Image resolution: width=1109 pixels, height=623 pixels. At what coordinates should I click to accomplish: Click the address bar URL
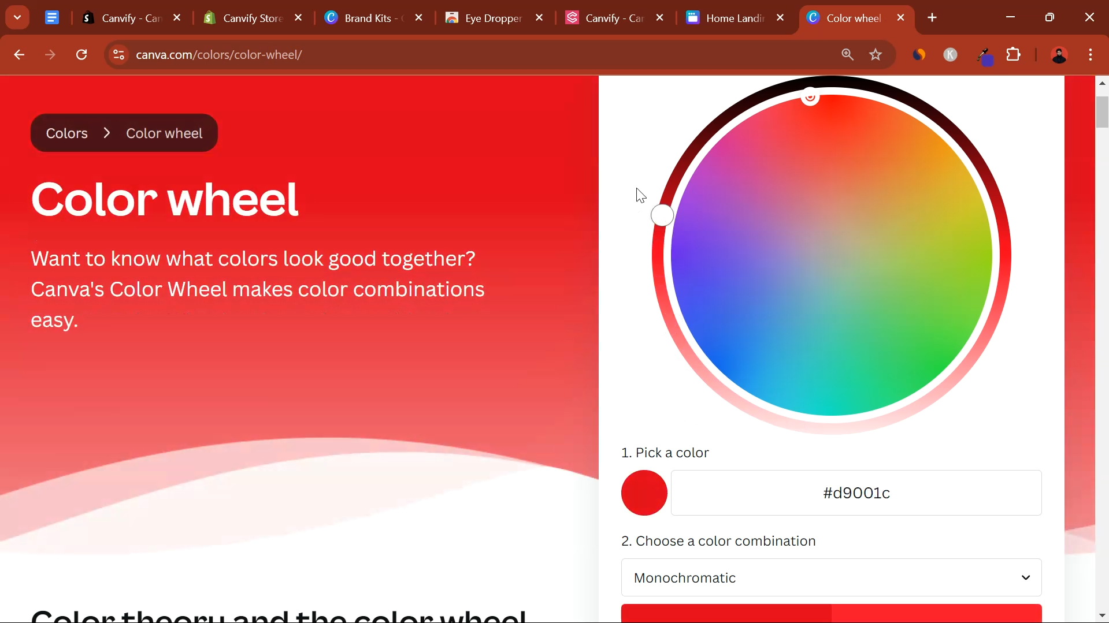pos(219,55)
